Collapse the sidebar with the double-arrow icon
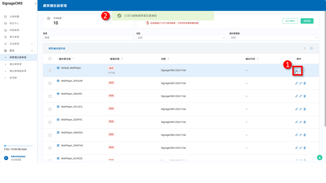 (x=36, y=3)
